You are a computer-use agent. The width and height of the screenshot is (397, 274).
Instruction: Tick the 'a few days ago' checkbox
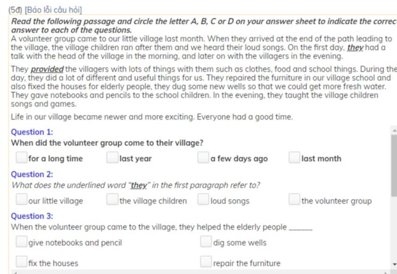[x=203, y=158]
